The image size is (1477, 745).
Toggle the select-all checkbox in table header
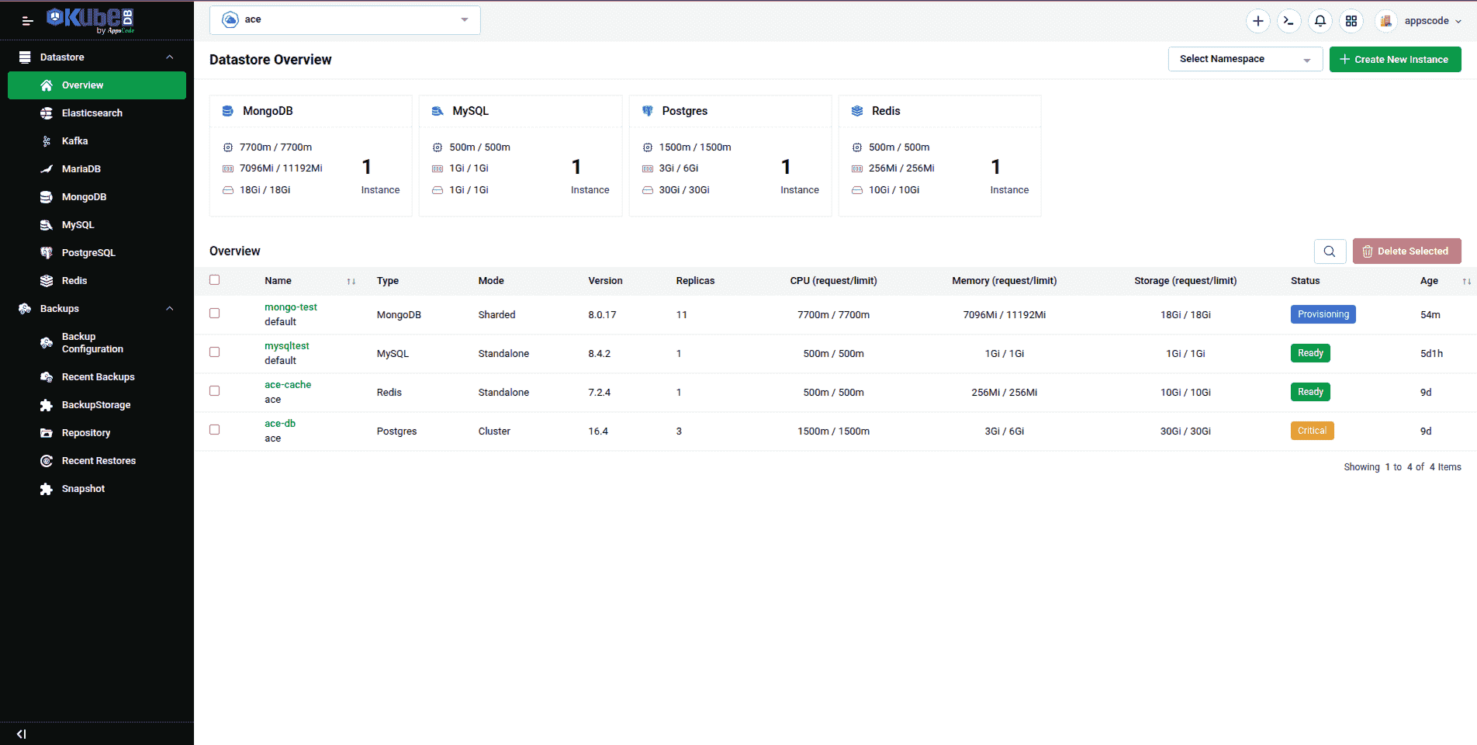(x=215, y=280)
